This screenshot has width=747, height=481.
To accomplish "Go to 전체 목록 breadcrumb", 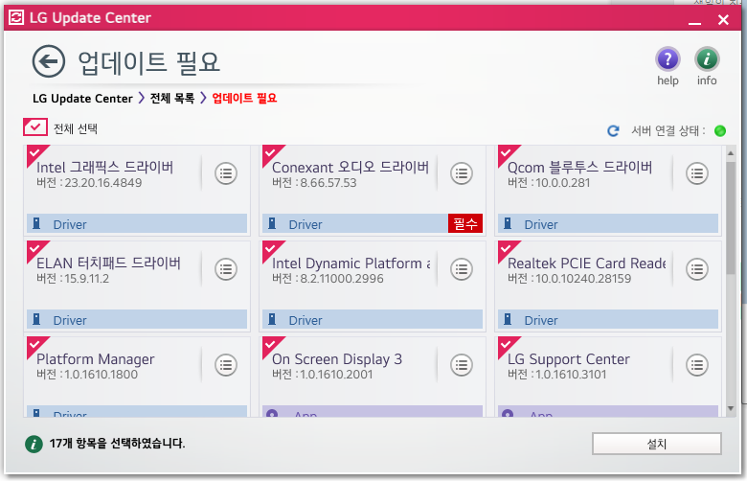I will [172, 99].
